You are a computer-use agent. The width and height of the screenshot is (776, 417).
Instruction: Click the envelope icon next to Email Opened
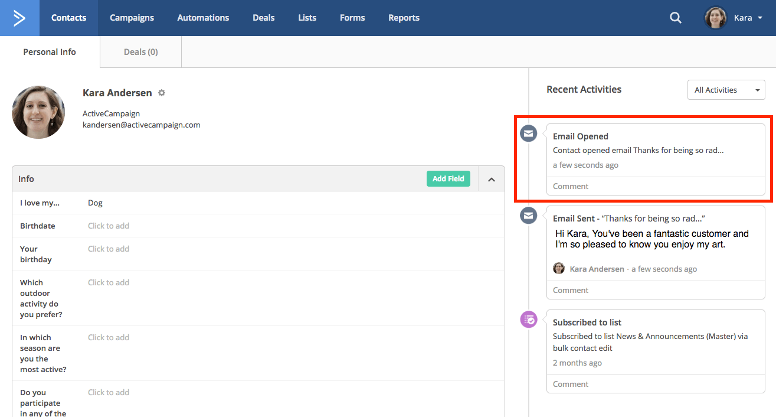528,133
